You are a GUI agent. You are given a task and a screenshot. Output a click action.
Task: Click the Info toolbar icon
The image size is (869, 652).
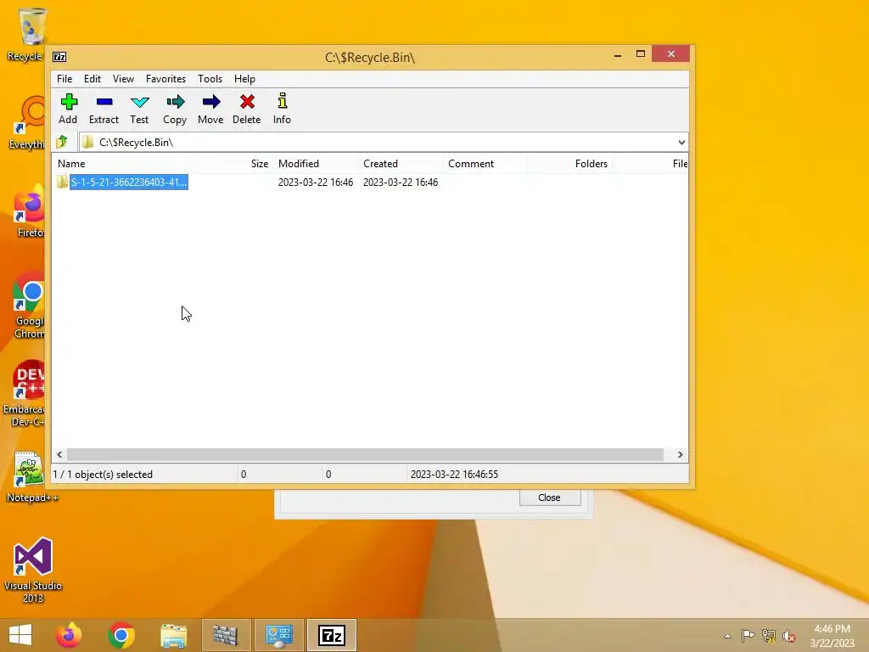[282, 101]
